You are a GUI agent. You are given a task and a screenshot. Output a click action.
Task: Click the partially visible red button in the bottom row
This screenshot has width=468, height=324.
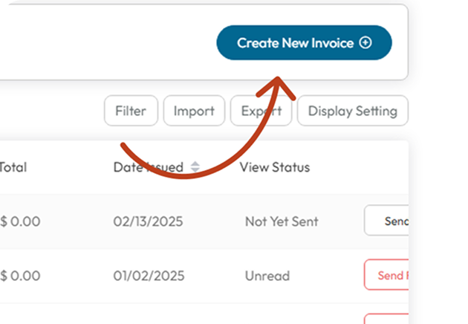point(386,319)
